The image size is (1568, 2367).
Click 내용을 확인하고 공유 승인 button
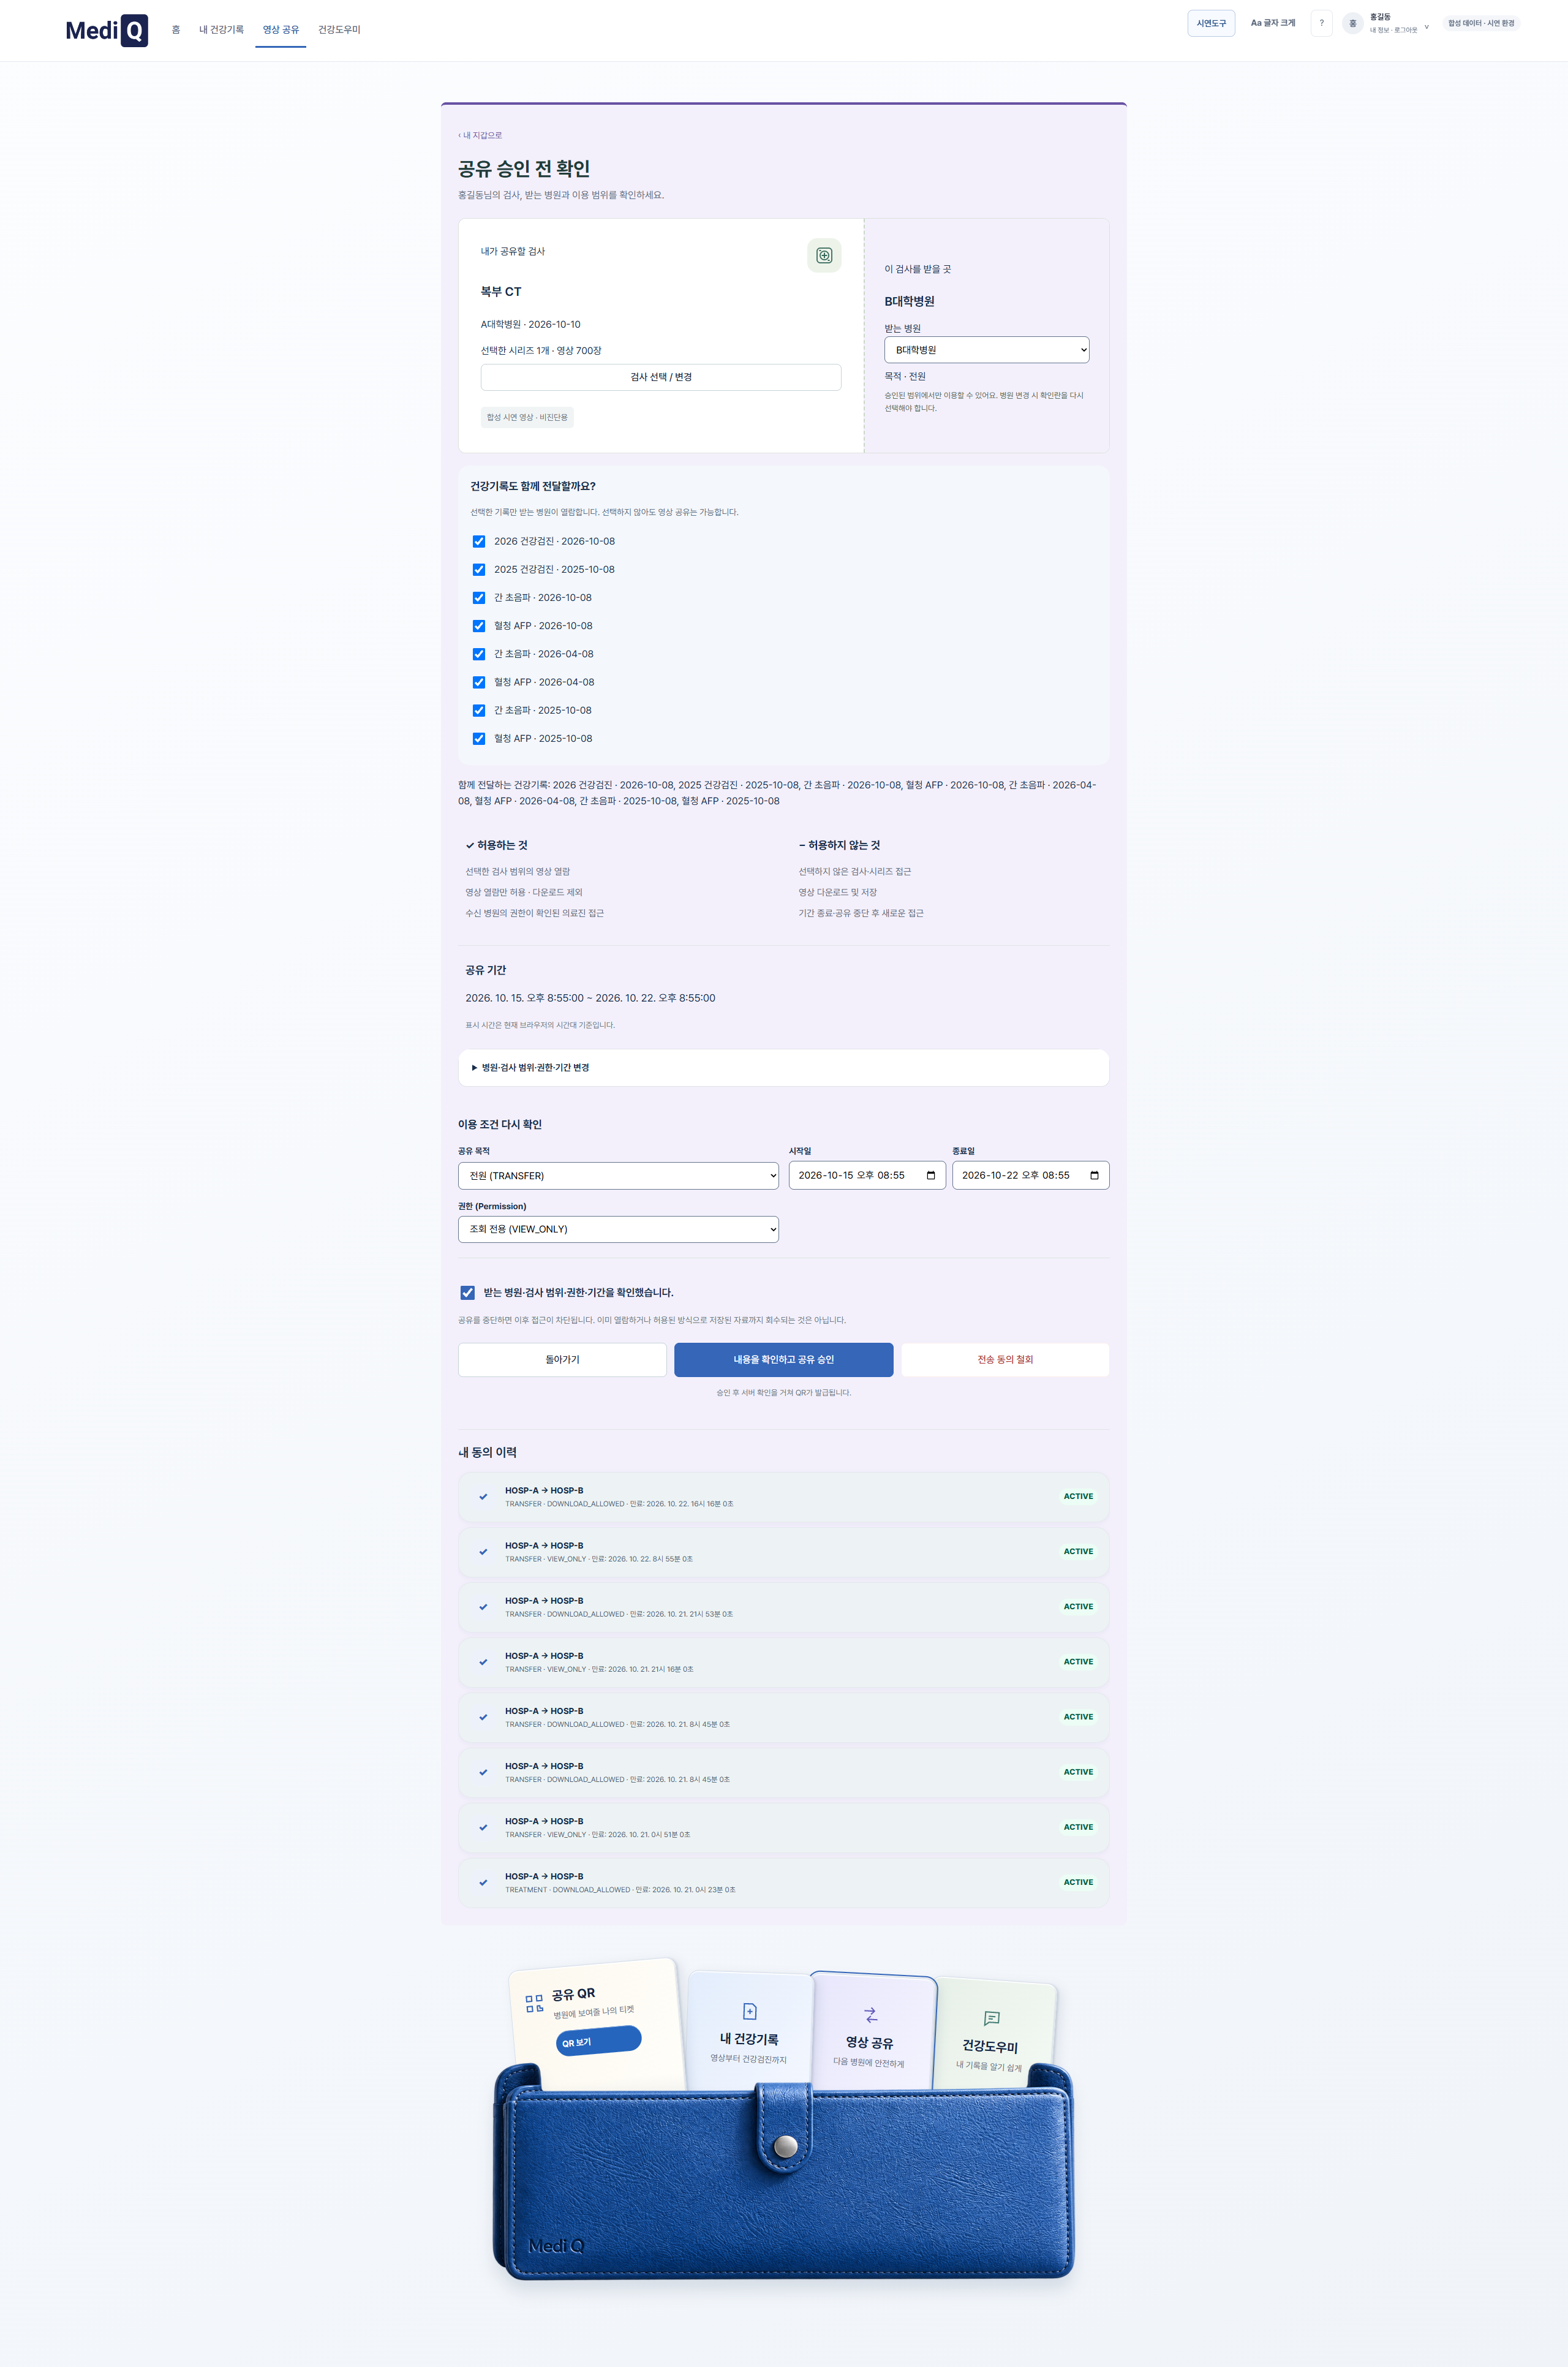[x=783, y=1359]
